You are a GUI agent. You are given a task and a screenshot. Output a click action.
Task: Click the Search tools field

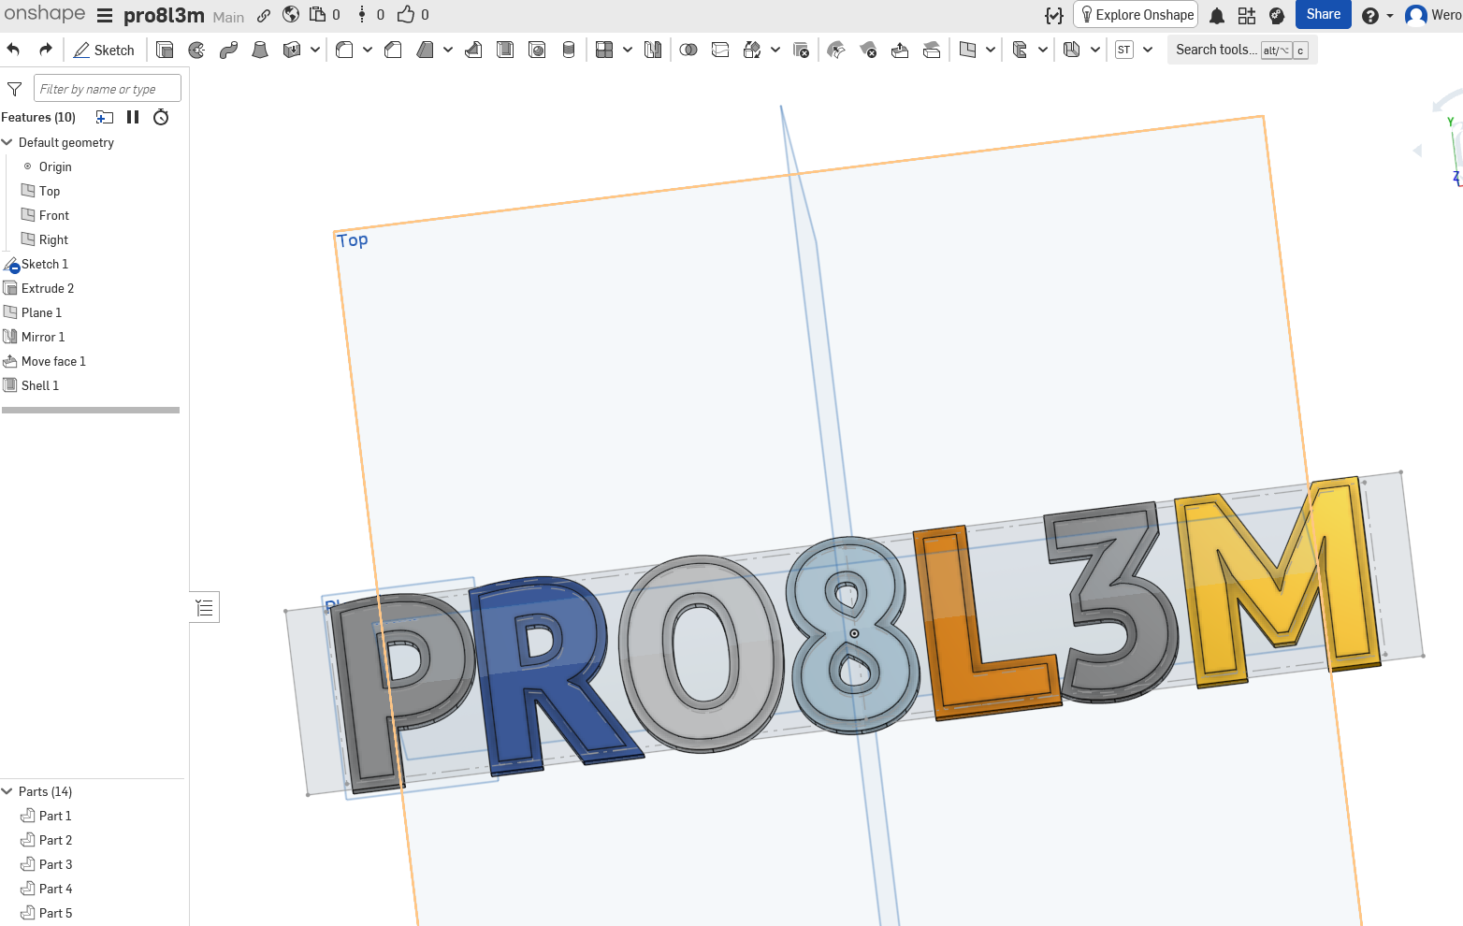pos(1242,50)
